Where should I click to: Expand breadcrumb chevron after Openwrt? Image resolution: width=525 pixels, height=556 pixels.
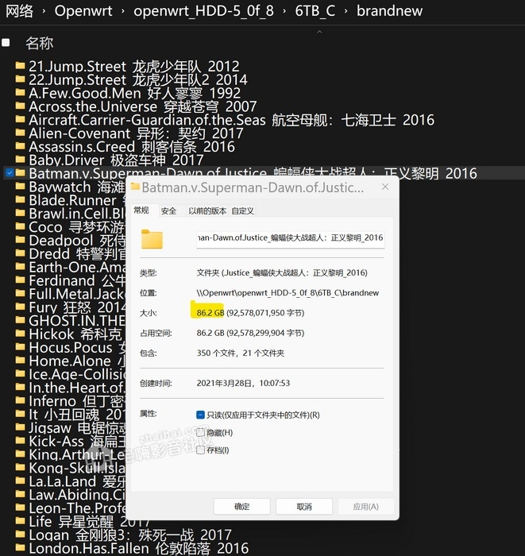(x=122, y=11)
